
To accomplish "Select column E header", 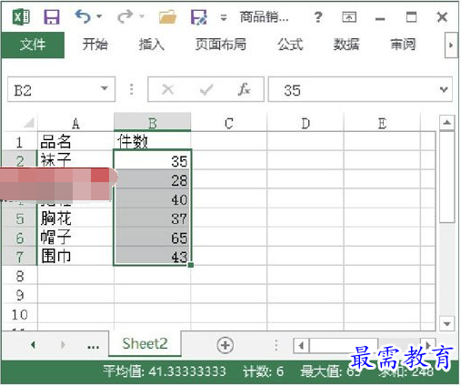I will [382, 123].
